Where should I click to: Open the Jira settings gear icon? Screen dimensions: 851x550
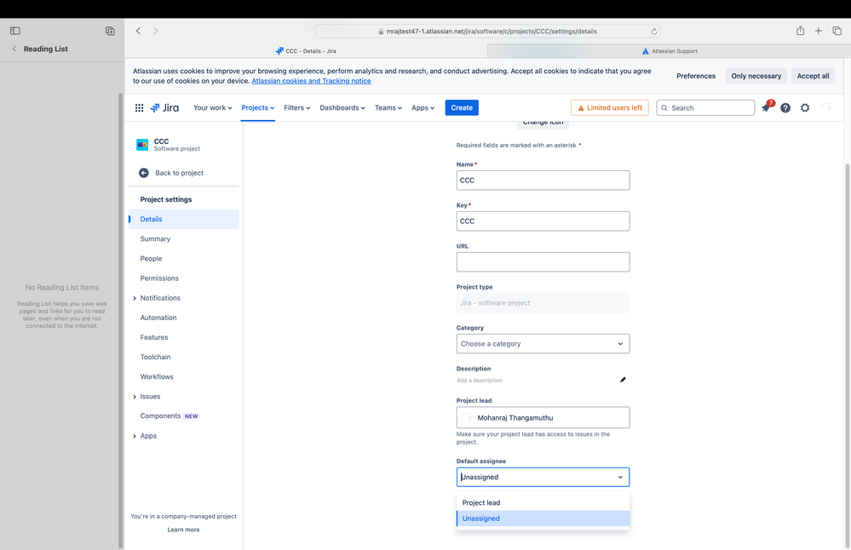click(x=805, y=108)
